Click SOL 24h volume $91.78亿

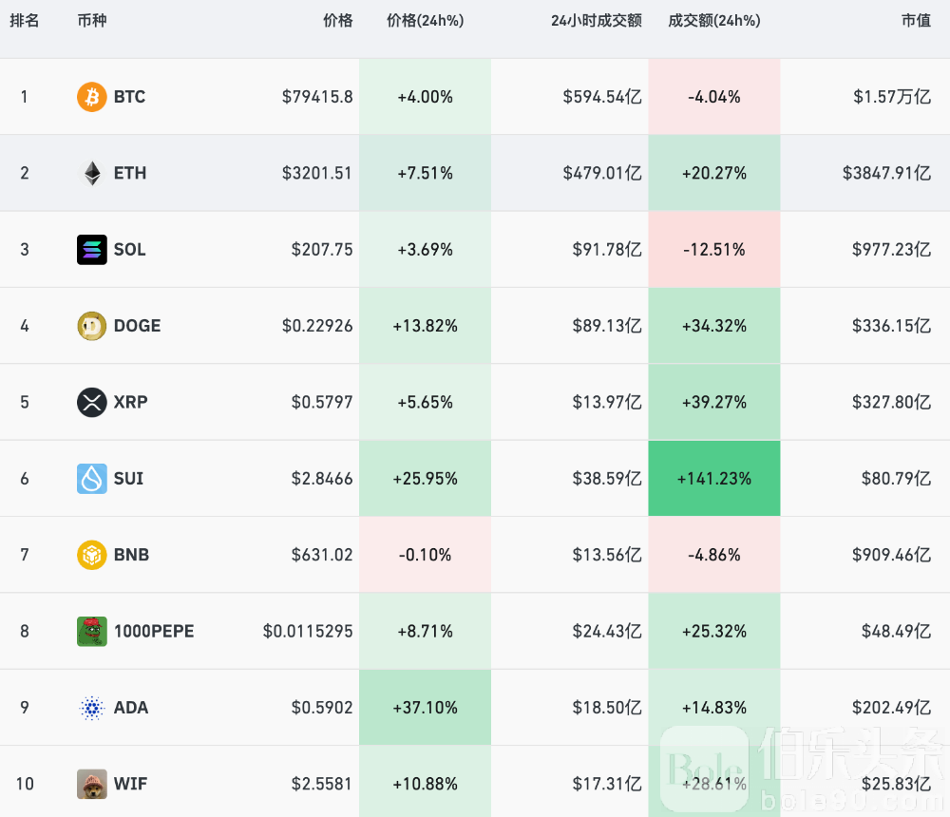607,250
